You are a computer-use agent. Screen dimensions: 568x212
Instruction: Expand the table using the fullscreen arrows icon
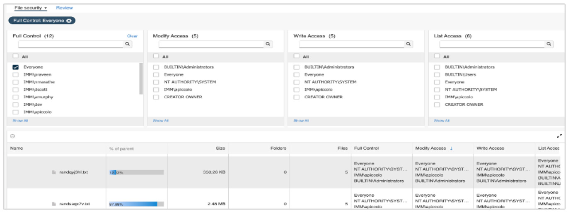560,136
